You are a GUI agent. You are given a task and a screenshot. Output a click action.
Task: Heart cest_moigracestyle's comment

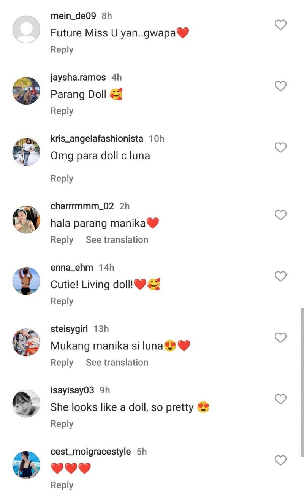(x=280, y=461)
